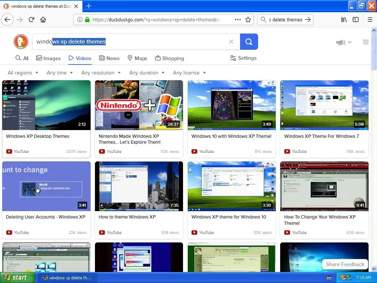Click the YouTube icon under How to theme Windows XP
The width and height of the screenshot is (377, 283).
tap(102, 233)
